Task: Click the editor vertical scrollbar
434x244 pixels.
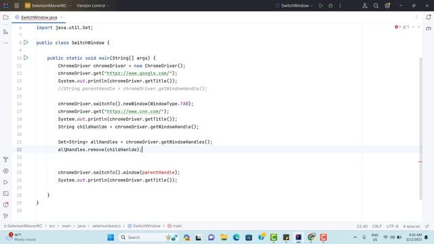Action: pyautogui.click(x=420, y=128)
